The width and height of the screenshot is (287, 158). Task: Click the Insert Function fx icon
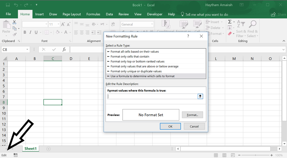pos(64,50)
